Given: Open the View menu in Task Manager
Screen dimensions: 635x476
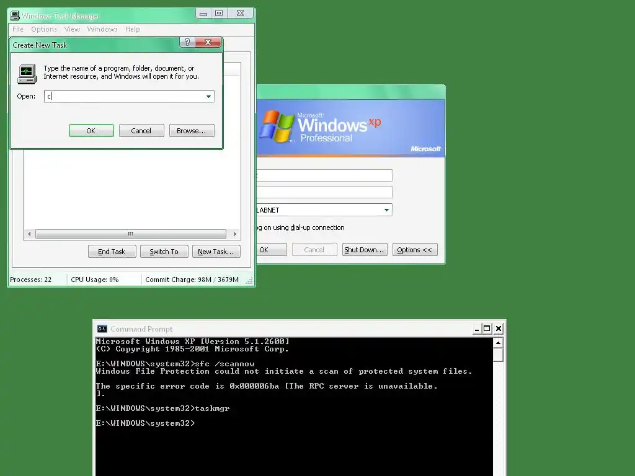Looking at the screenshot, I should 72,29.
